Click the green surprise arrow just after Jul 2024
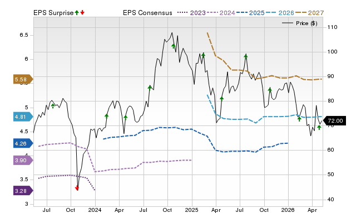The height and width of the screenshot is (213, 356). pos(150,88)
